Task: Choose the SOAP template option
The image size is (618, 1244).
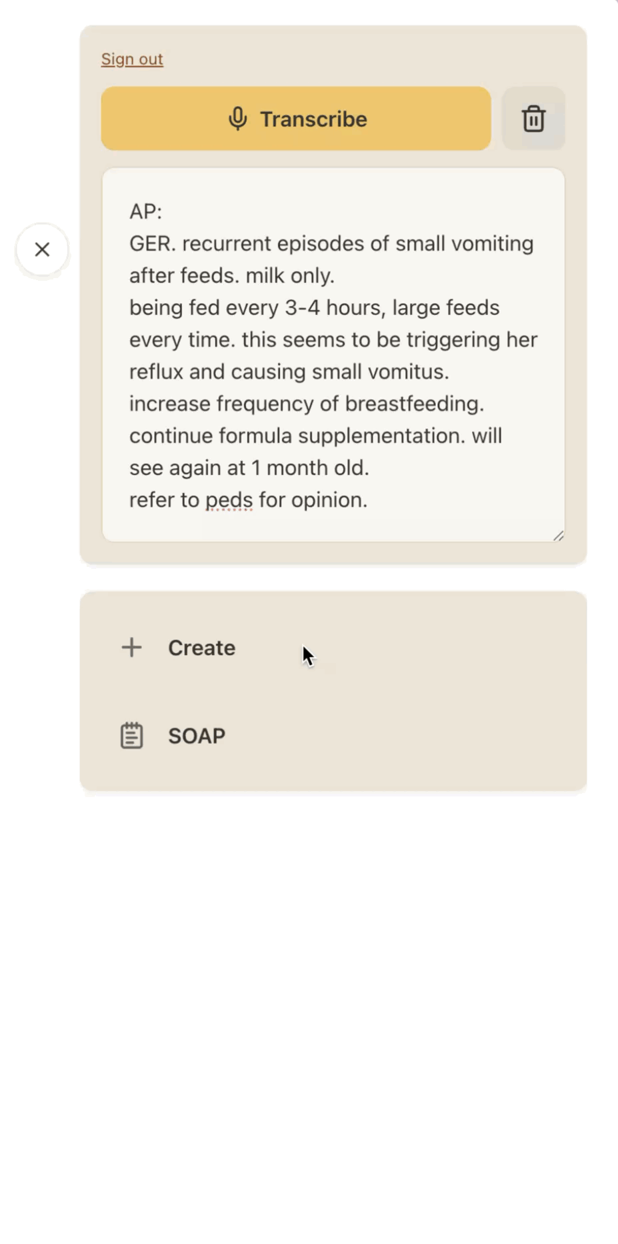Action: coord(333,736)
